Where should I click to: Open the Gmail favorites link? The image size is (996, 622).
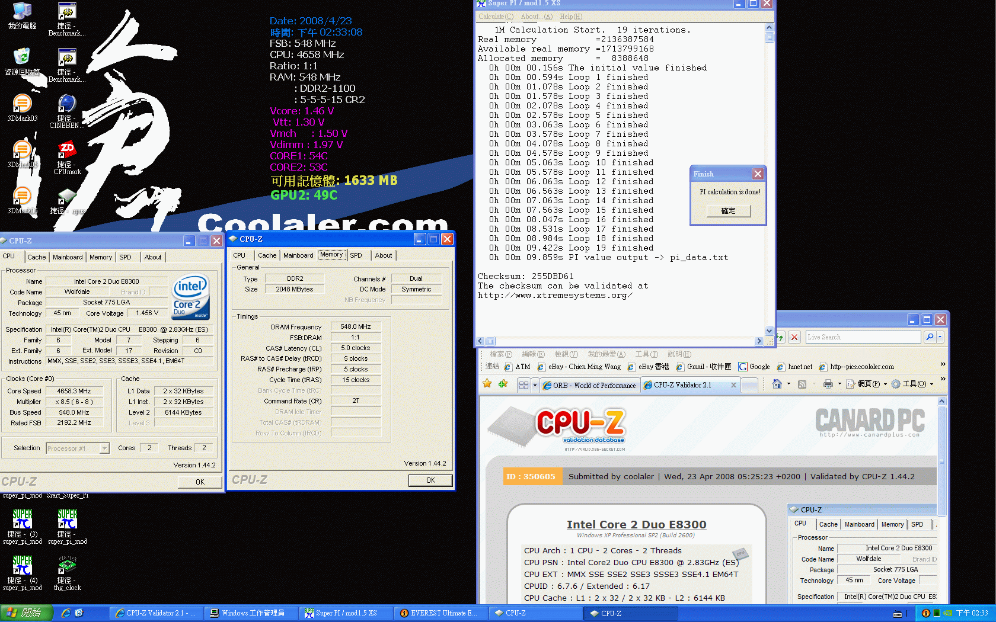click(x=704, y=367)
